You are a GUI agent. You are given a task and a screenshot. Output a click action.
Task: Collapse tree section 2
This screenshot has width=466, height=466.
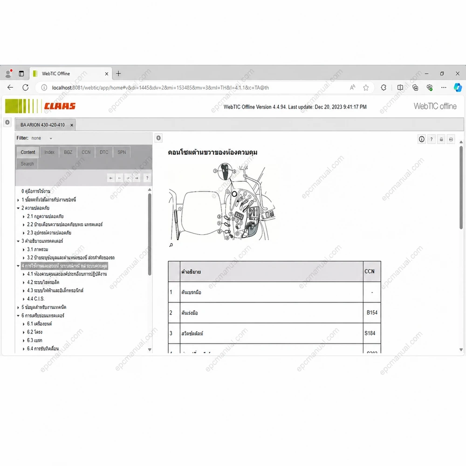18,208
